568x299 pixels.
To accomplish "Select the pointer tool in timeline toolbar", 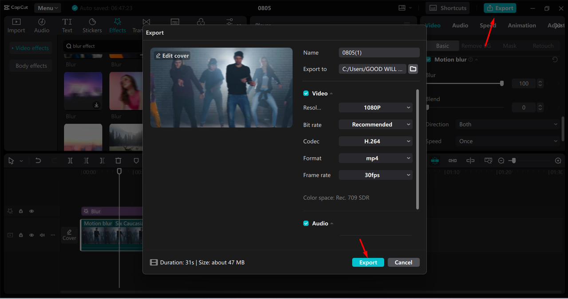I will point(11,161).
